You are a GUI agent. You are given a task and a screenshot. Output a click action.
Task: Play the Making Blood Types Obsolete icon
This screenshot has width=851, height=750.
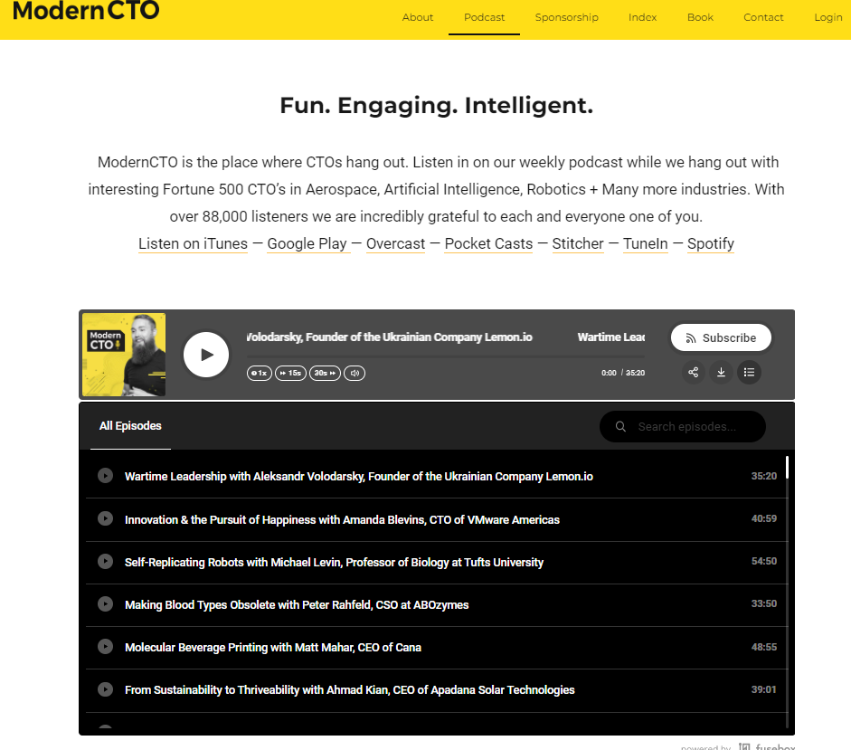coord(106,603)
